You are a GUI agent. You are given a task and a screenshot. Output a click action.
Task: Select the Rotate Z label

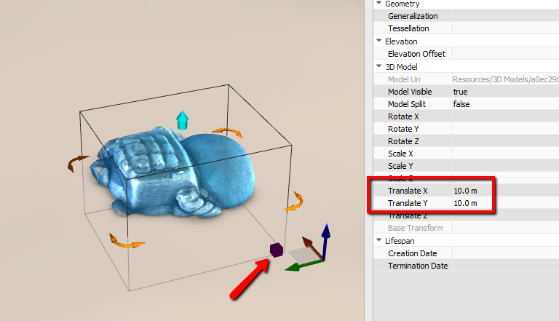403,141
